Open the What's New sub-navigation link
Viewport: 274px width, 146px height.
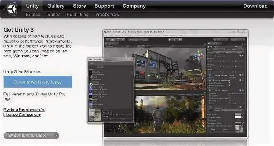pyautogui.click(x=107, y=14)
